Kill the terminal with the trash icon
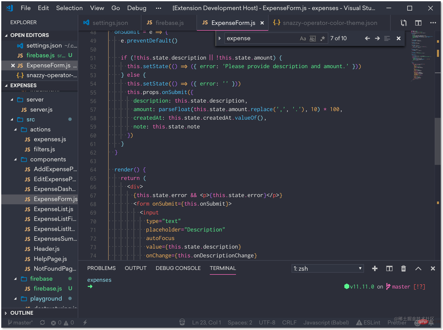The image size is (443, 330). tap(404, 268)
